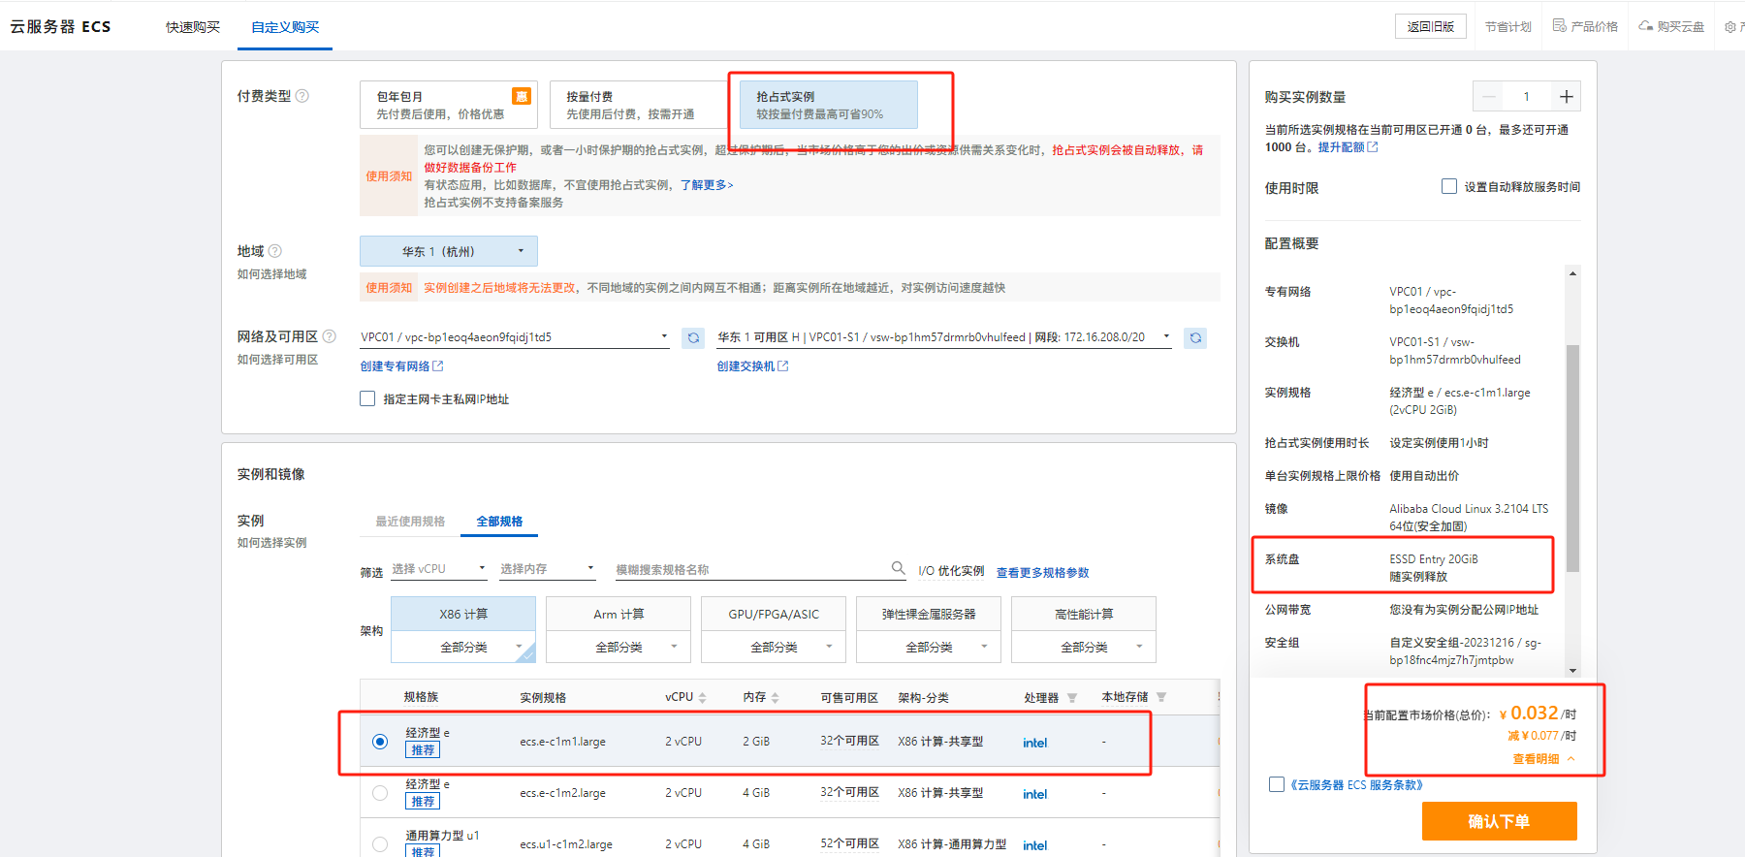Image resolution: width=1745 pixels, height=857 pixels.
Task: Sort by vCPU column arrows
Action: pyautogui.click(x=703, y=697)
